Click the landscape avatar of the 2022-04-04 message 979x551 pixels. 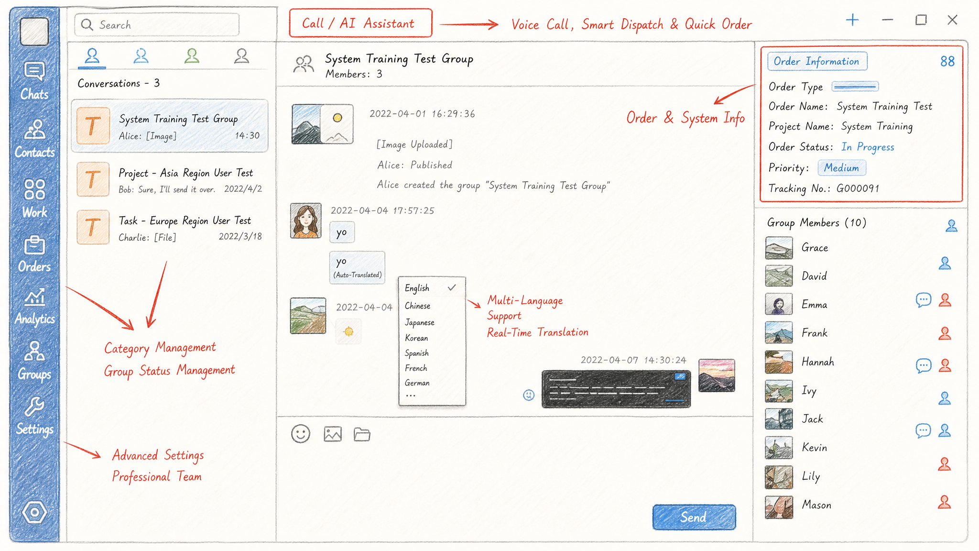coord(308,316)
